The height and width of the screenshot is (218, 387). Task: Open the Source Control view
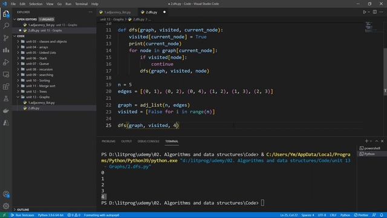coord(6,38)
